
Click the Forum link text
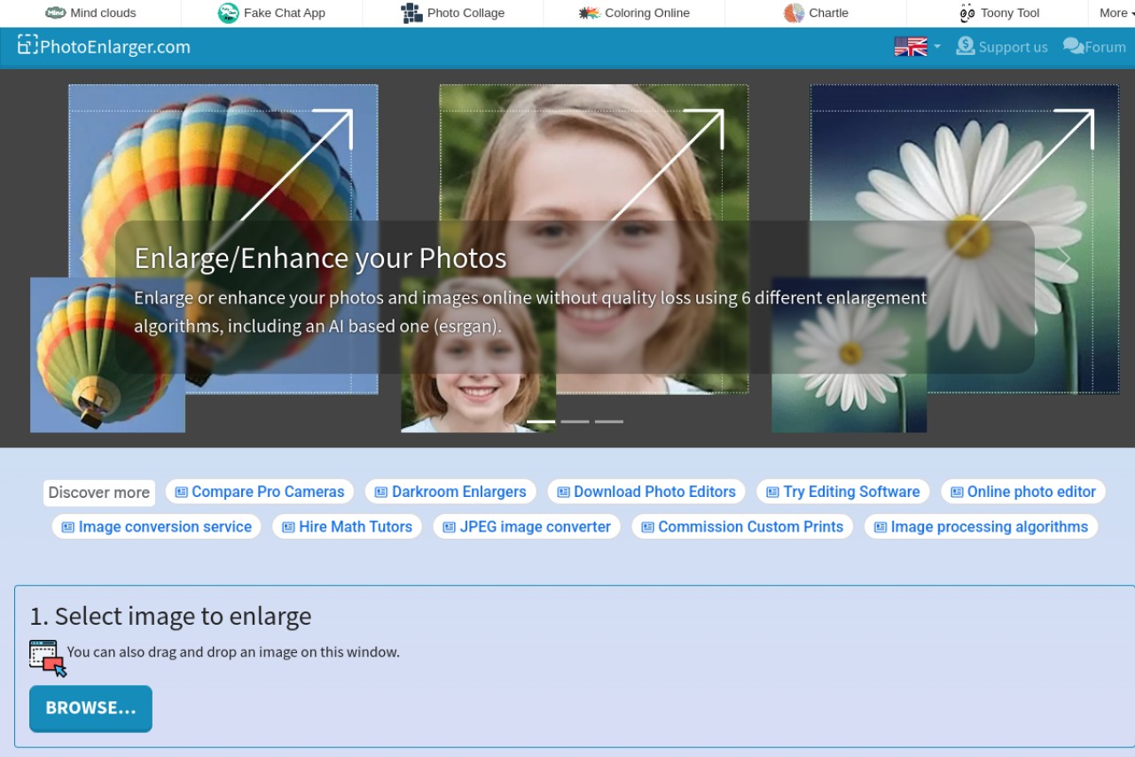tap(1105, 47)
